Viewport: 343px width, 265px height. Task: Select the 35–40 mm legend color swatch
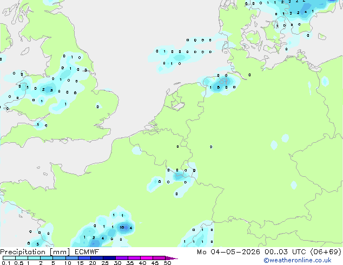134,258
